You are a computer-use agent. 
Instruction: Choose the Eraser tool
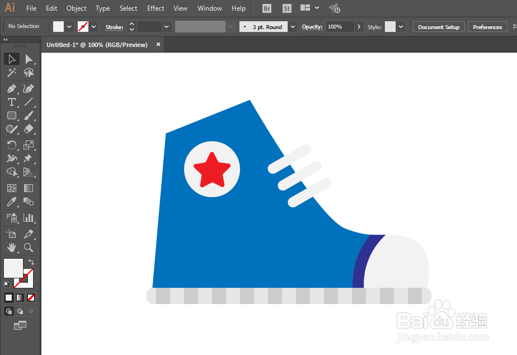pos(29,129)
